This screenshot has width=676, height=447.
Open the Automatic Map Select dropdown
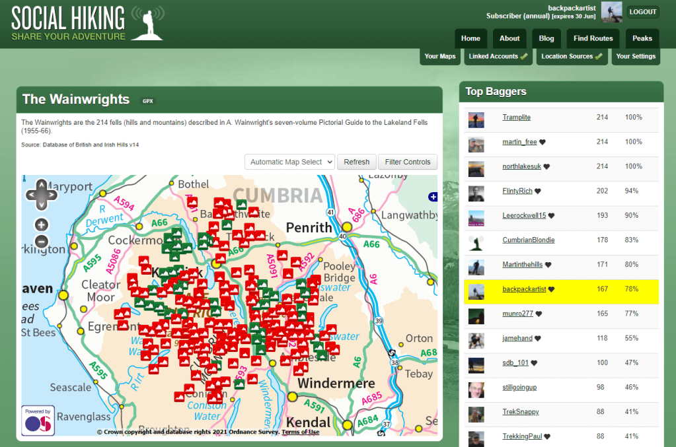[x=289, y=162]
